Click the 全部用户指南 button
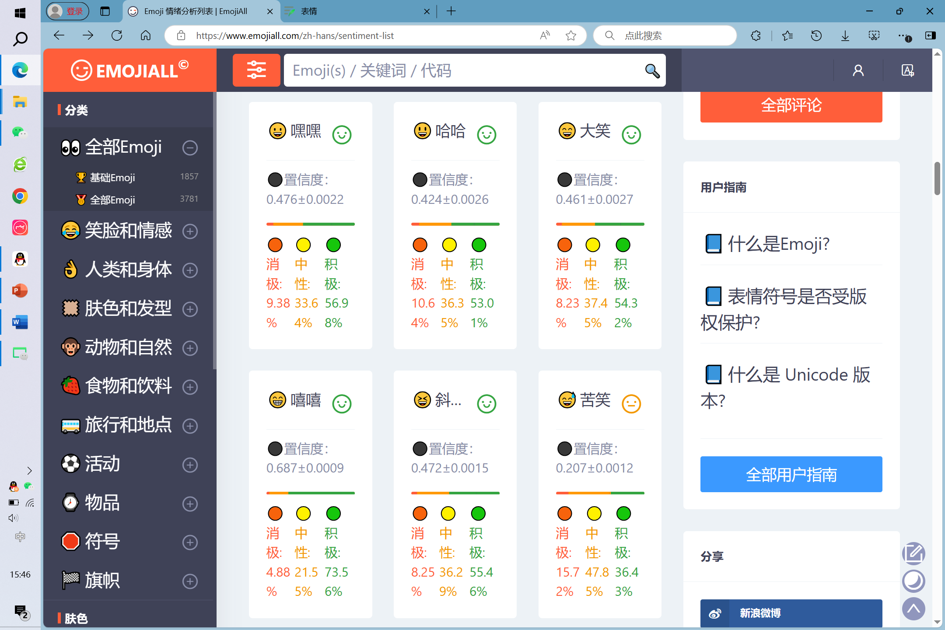 [791, 474]
